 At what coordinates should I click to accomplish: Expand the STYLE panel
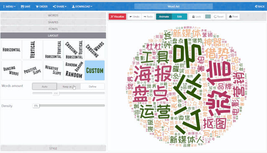click(x=53, y=148)
